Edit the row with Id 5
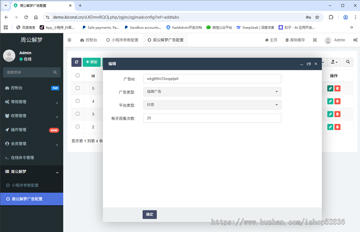This screenshot has width=360, height=232. (x=330, y=88)
